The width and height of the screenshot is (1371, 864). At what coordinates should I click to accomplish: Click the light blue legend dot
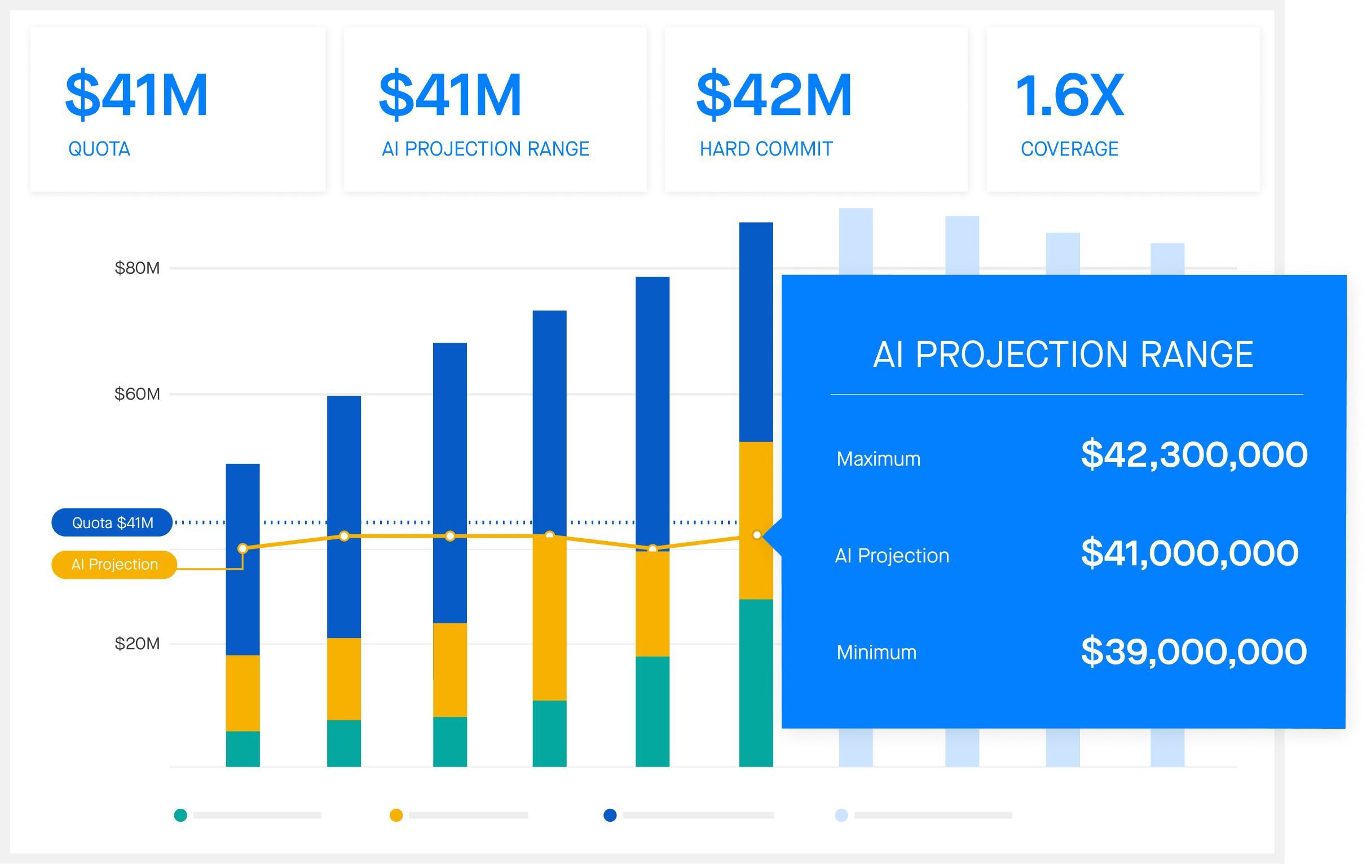tap(841, 815)
